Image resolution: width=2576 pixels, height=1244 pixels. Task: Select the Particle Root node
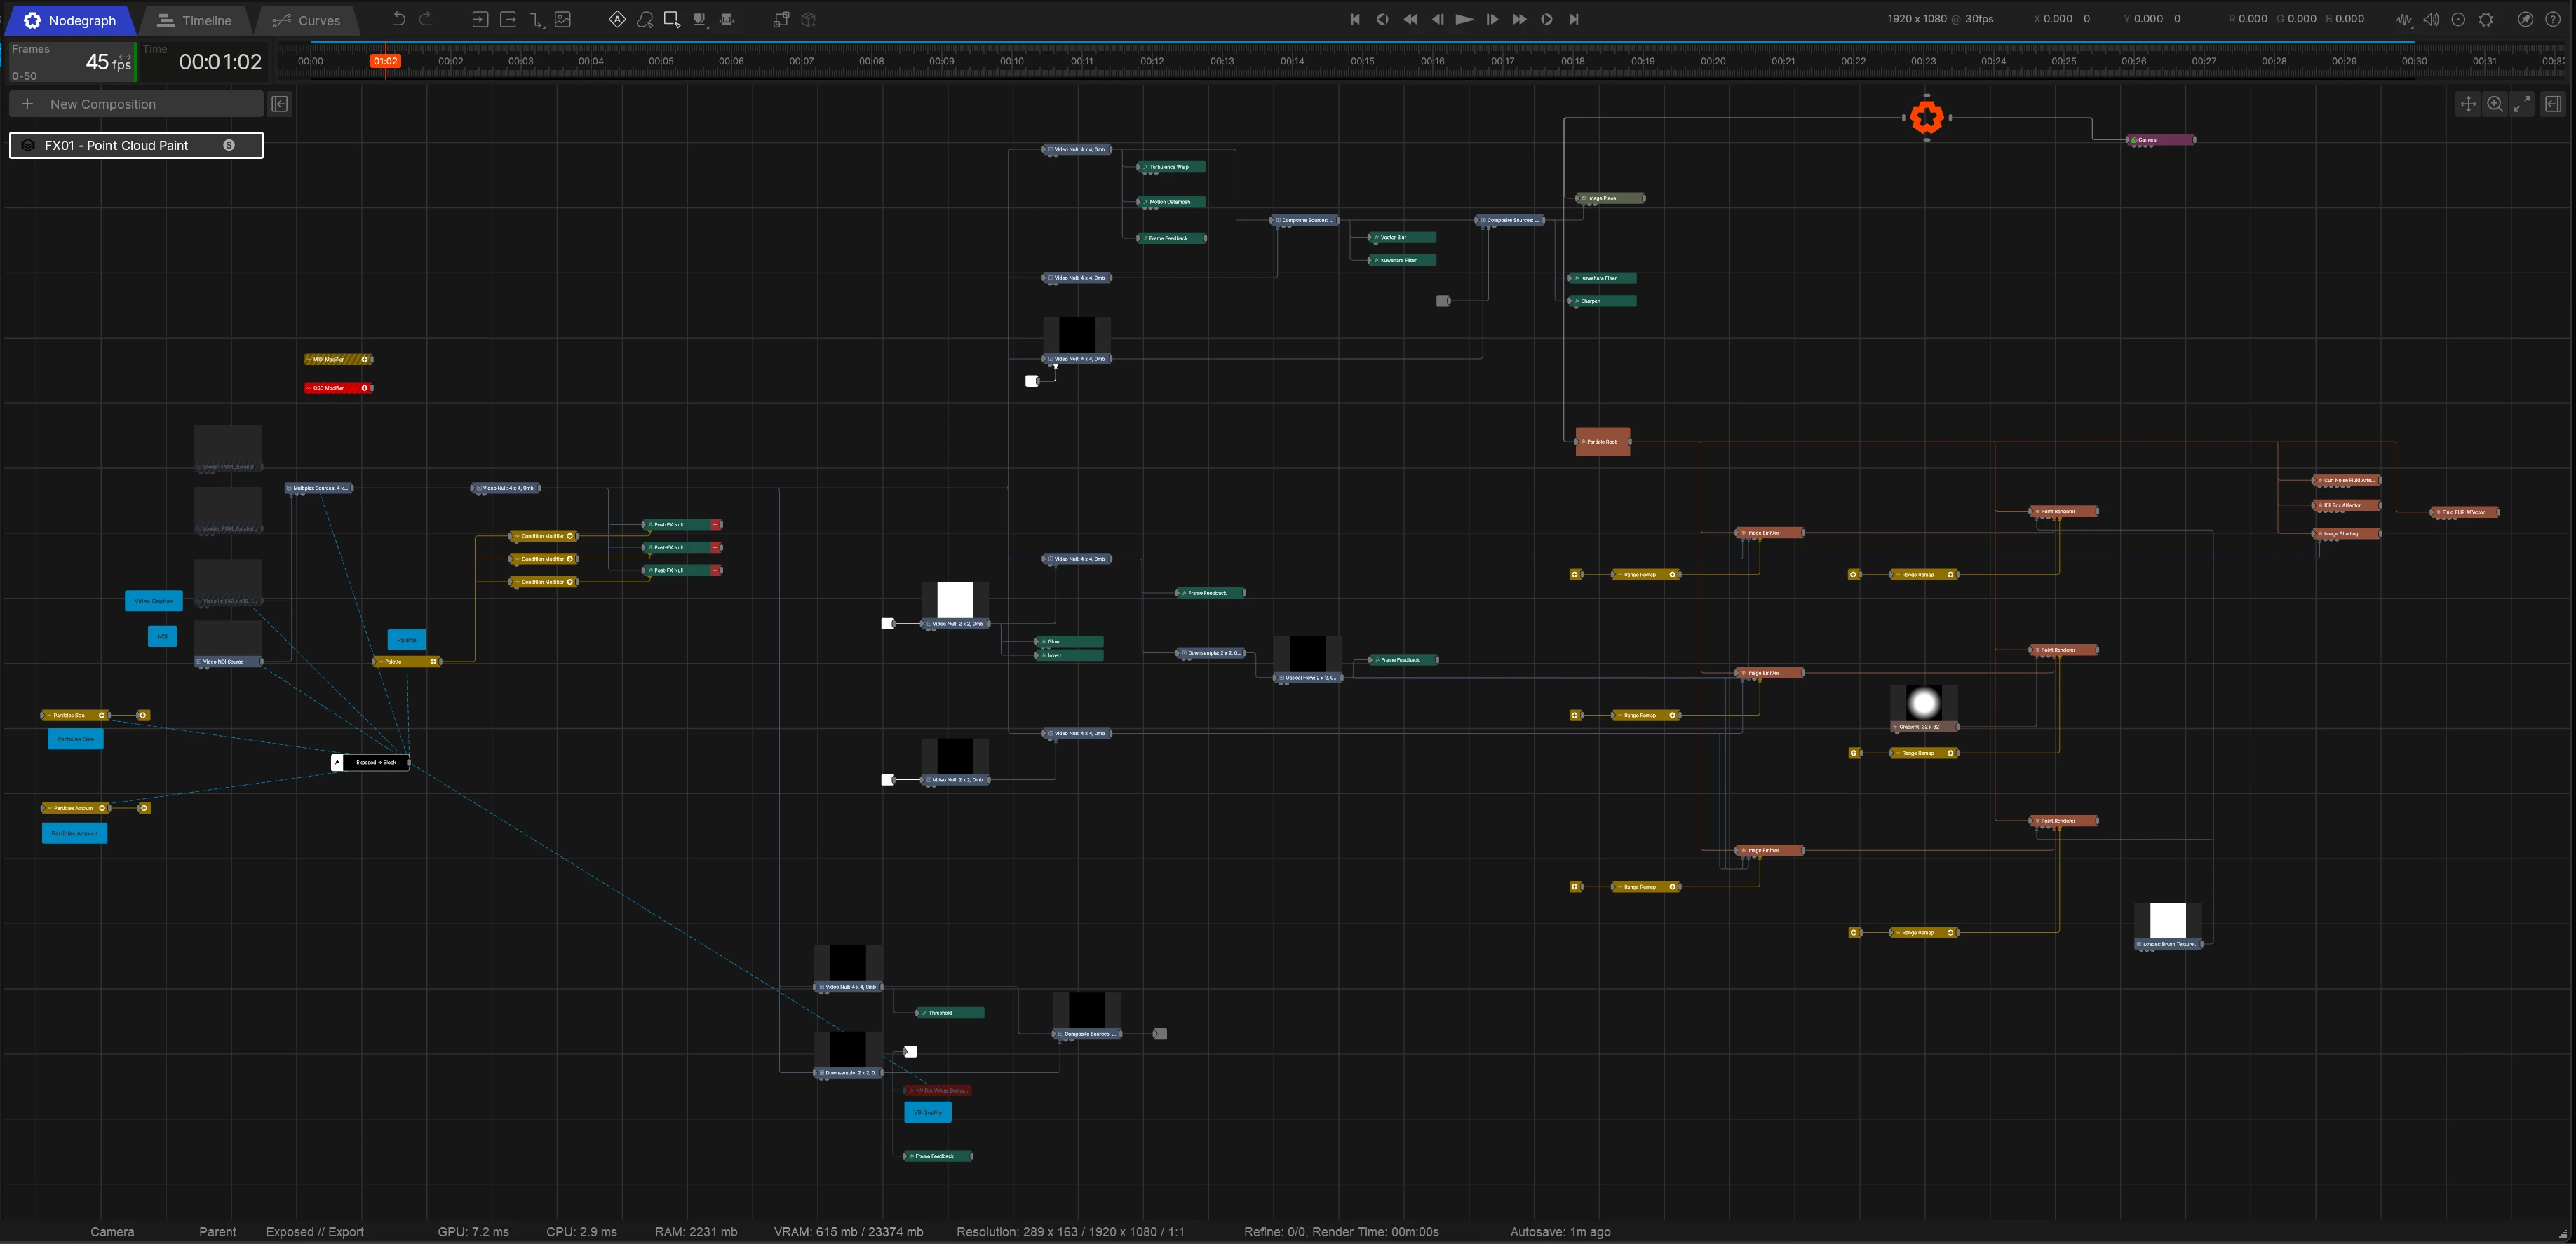click(1602, 442)
